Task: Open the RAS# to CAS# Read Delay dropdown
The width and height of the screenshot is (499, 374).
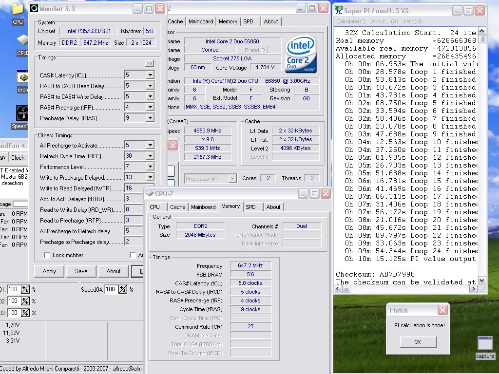Action: click(x=150, y=86)
